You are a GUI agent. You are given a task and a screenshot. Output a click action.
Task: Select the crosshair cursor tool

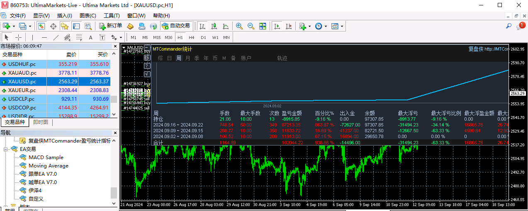point(18,37)
